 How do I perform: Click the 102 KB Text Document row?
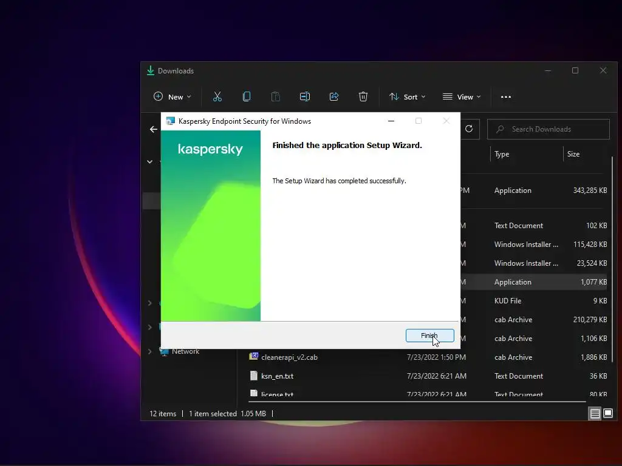(x=534, y=226)
